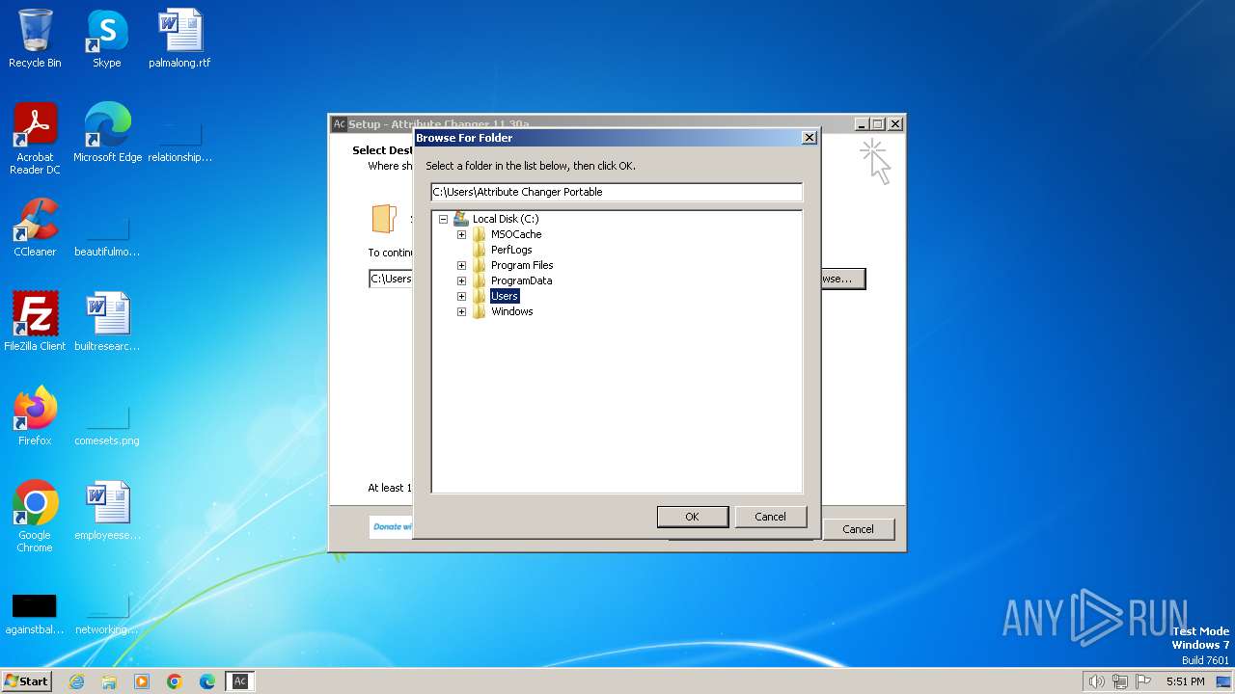Image resolution: width=1235 pixels, height=694 pixels.
Task: Launch Internet Explorer from the taskbar
Action: pos(77,681)
